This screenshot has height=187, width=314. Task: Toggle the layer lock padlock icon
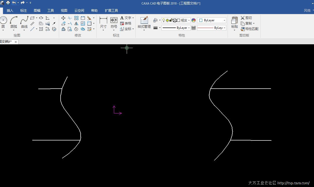point(171,20)
